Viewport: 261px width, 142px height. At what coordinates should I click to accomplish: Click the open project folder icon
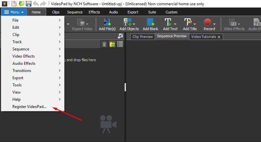pos(22,4)
